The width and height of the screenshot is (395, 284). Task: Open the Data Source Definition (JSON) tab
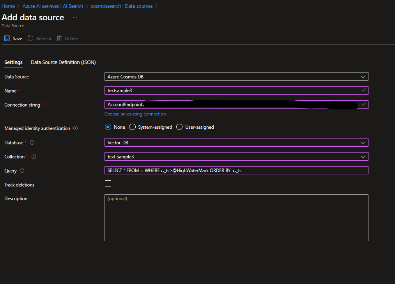click(63, 62)
